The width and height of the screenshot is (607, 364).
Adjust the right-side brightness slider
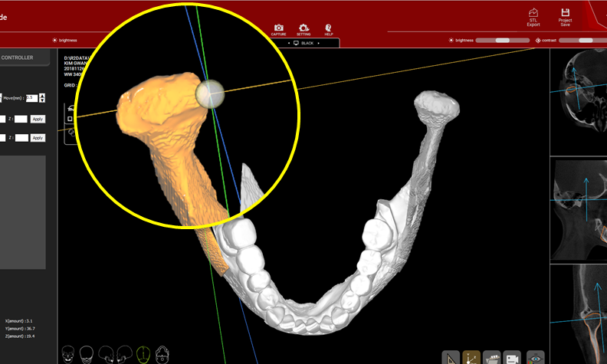tap(502, 40)
